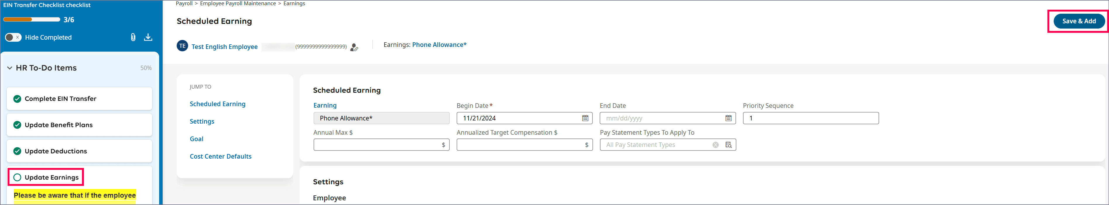This screenshot has width=1109, height=205.
Task: Click the checklist progress bar
Action: 31,20
